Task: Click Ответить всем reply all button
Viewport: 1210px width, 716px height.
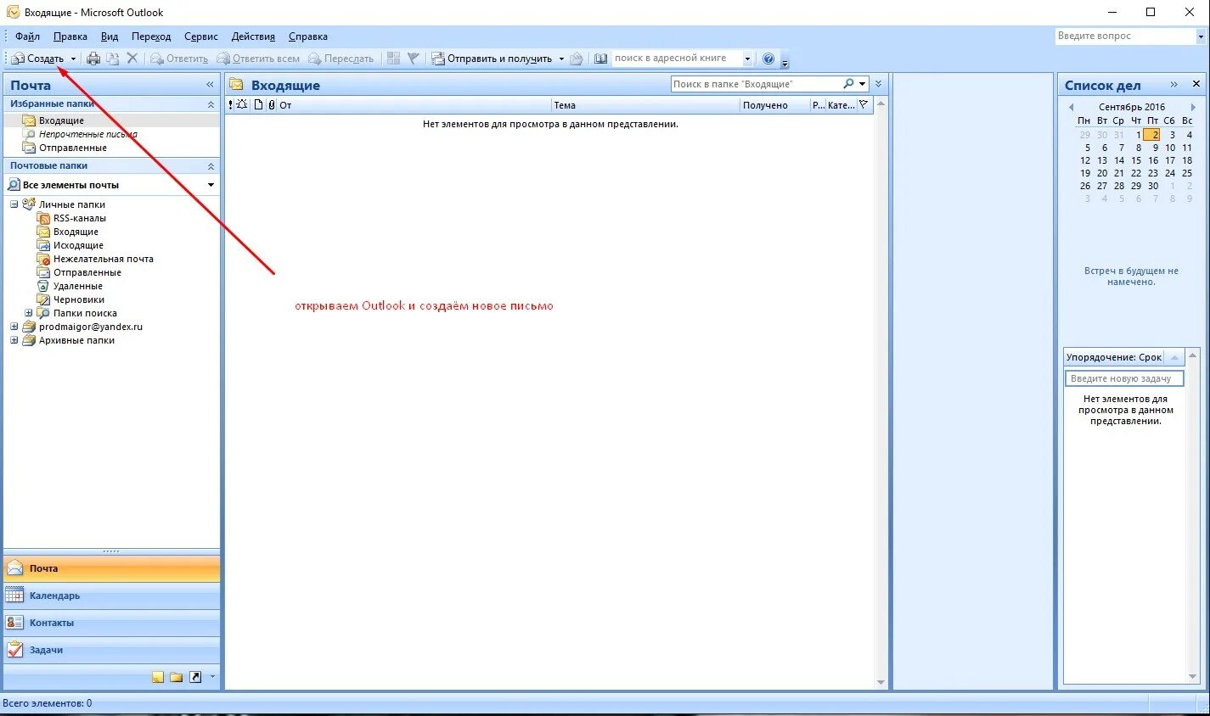Action: [x=258, y=59]
